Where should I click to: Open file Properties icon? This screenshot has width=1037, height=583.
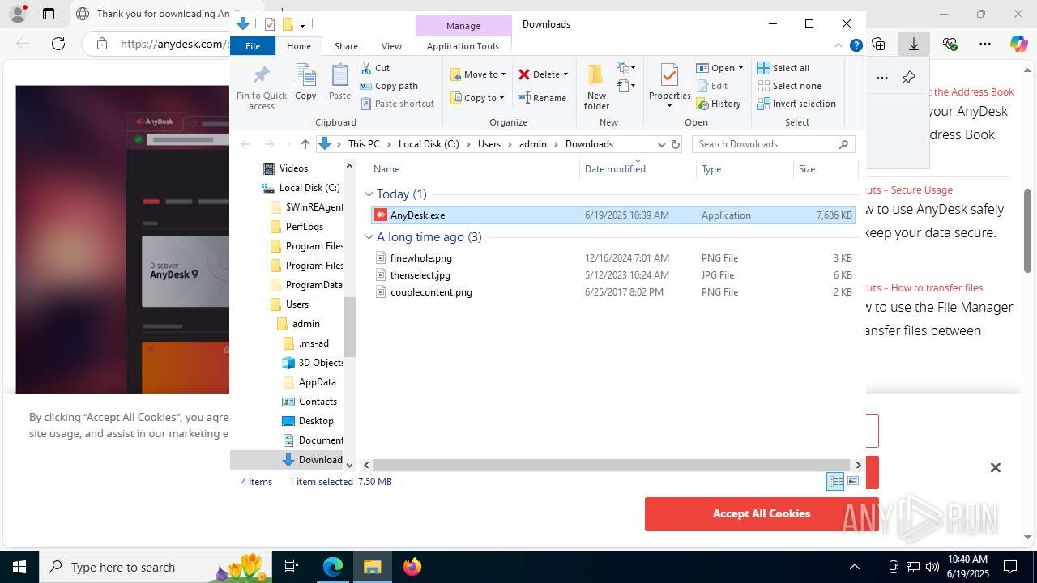(x=669, y=75)
